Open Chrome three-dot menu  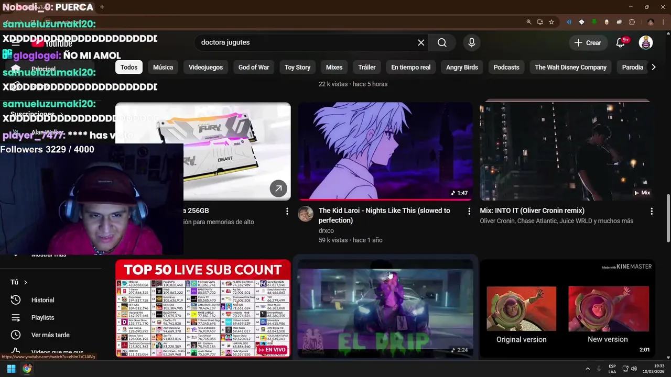(x=663, y=22)
